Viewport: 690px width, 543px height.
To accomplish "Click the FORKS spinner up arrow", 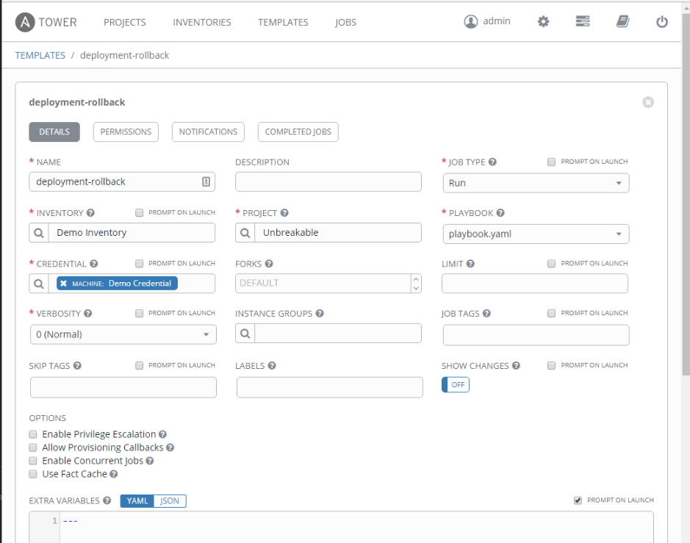I will (x=416, y=278).
